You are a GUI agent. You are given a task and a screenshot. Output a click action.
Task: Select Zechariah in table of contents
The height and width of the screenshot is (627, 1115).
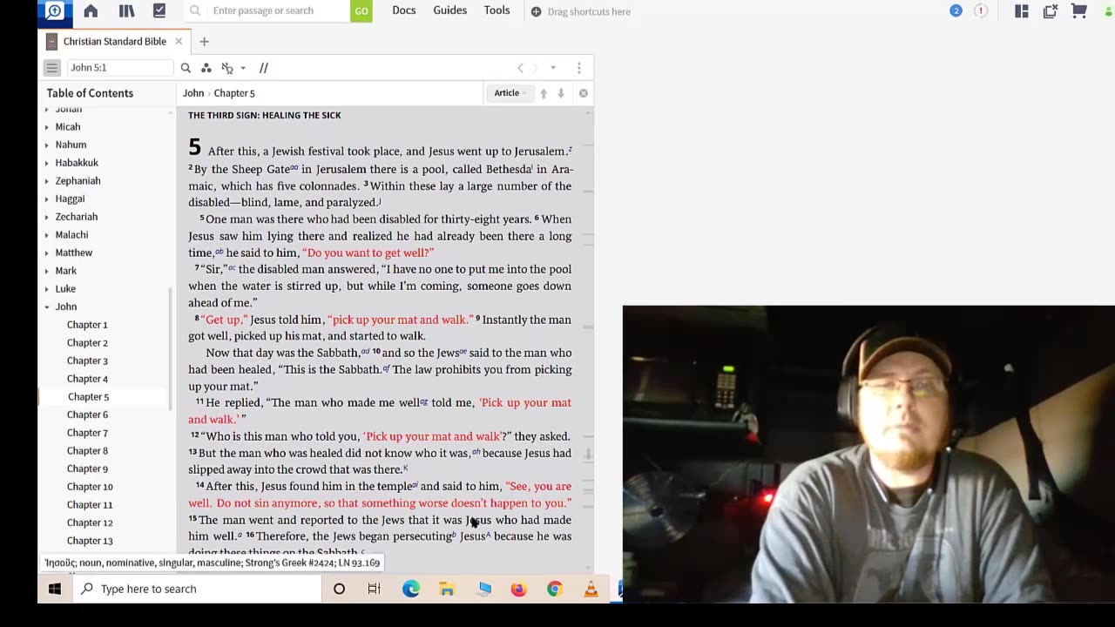pos(77,217)
